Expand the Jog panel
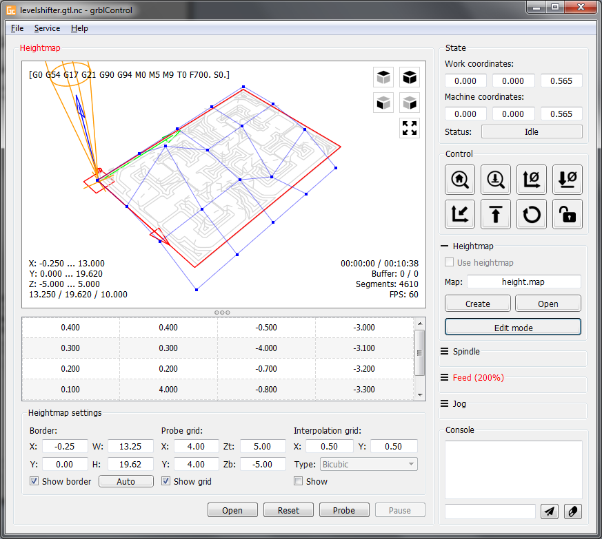Image resolution: width=602 pixels, height=539 pixels. 459,404
